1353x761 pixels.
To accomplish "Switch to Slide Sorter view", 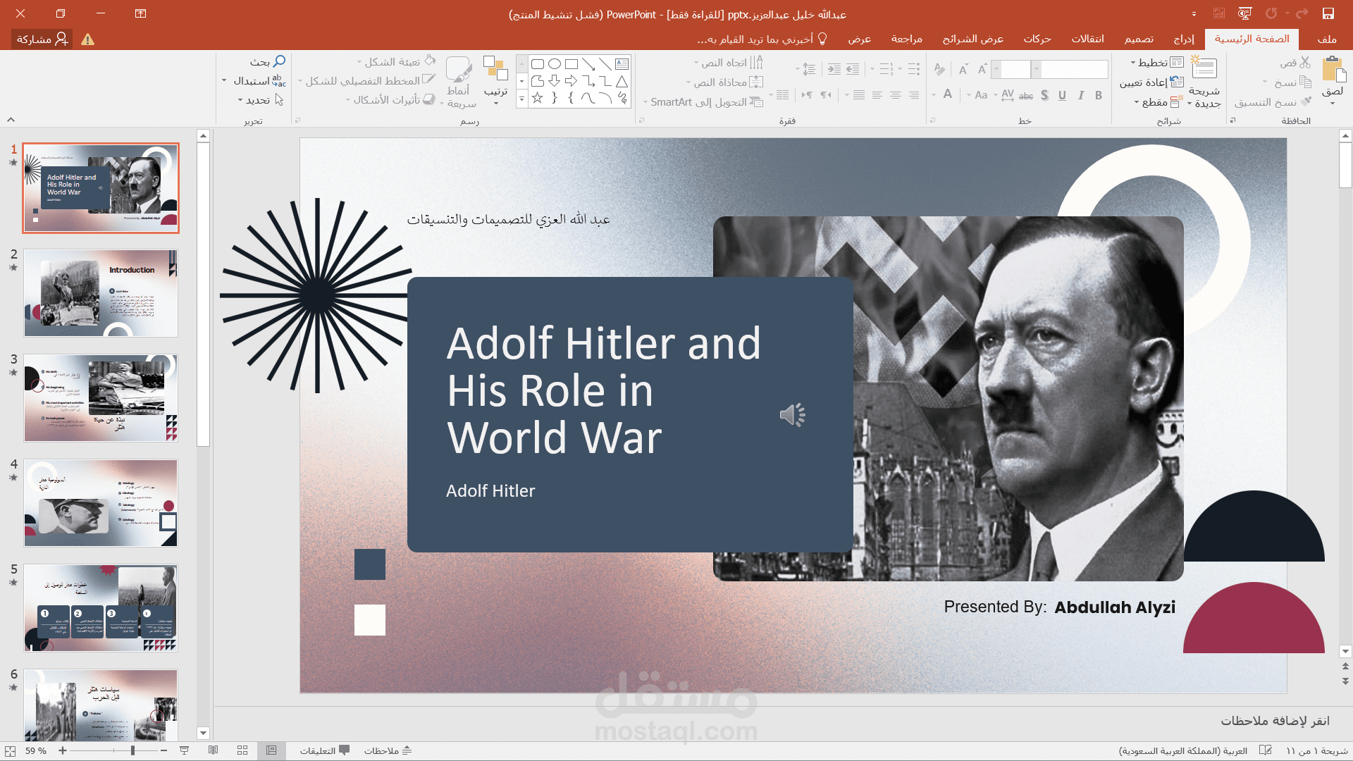I will pos(242,750).
